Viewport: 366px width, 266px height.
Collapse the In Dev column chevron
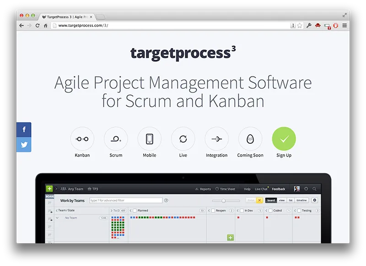(237, 211)
